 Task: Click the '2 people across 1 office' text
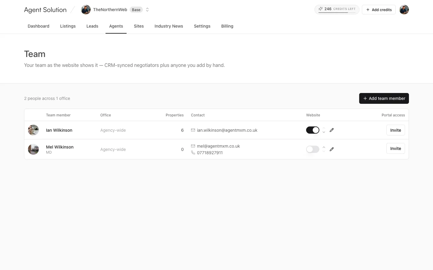[47, 98]
